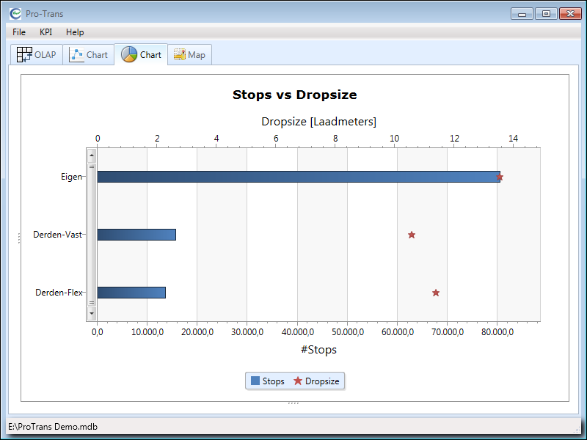This screenshot has height=440, width=587.
Task: Toggle the Dropsize series in the legend
Action: (316, 381)
